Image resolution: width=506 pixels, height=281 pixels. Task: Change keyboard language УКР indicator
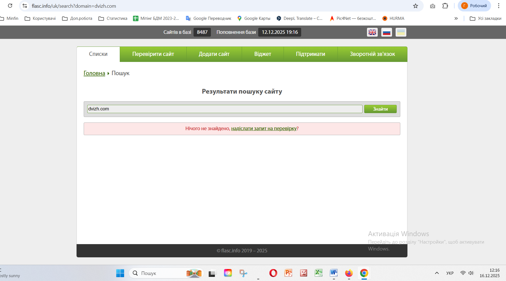[450, 273]
